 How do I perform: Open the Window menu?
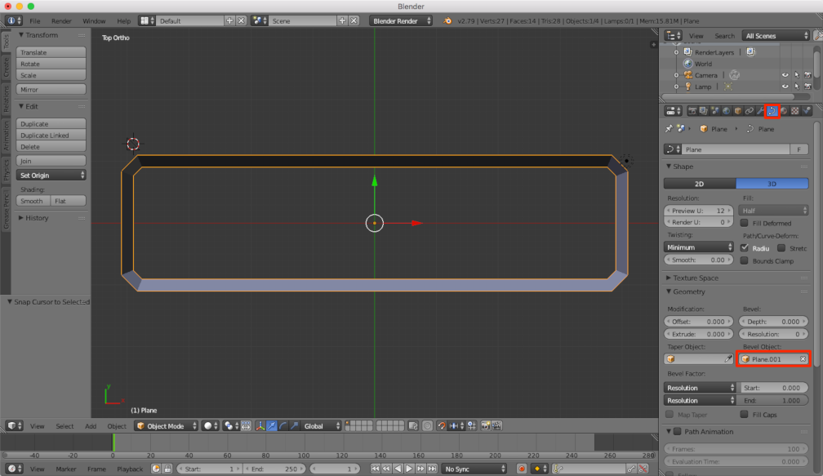94,21
